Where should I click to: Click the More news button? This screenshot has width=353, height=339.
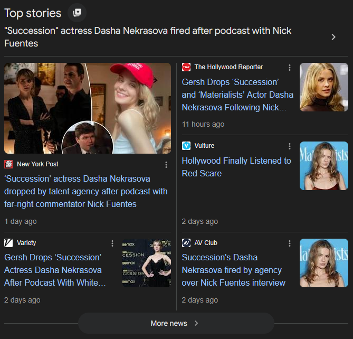[176, 323]
